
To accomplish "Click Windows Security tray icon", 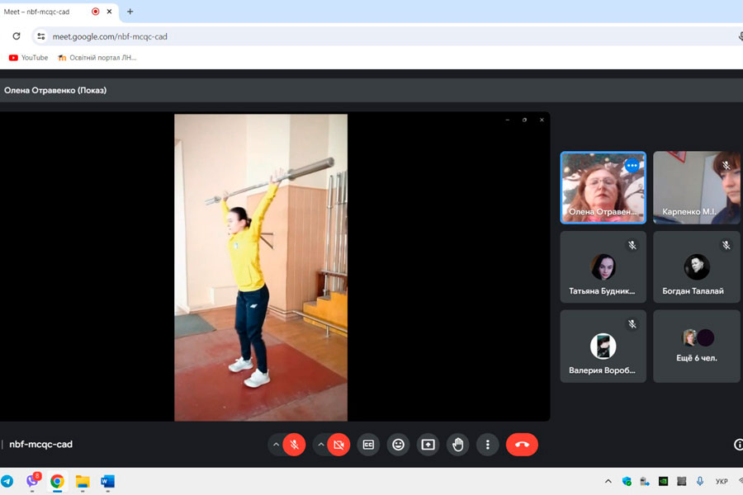I will click(627, 481).
